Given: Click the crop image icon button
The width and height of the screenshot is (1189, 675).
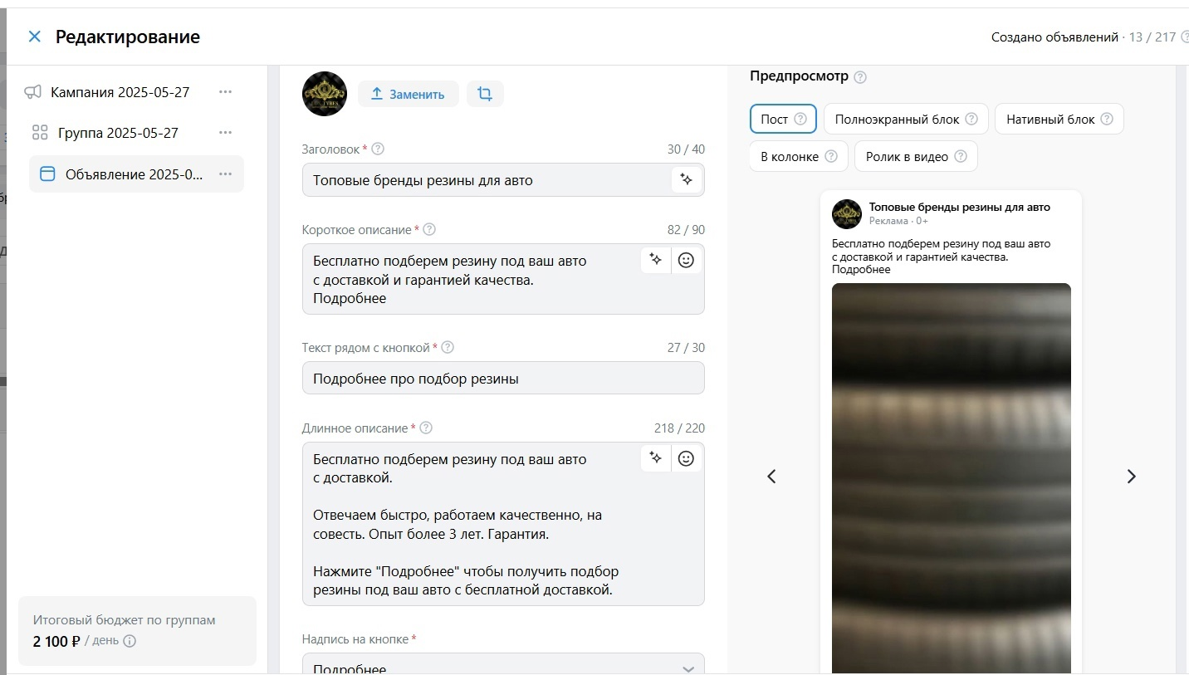Looking at the screenshot, I should point(485,94).
